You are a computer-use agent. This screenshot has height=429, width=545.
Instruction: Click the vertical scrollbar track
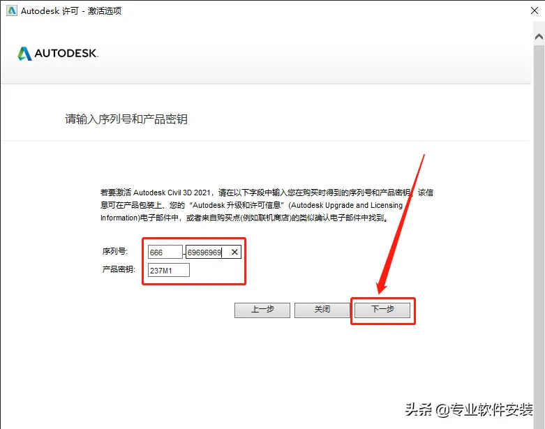[x=539, y=236]
